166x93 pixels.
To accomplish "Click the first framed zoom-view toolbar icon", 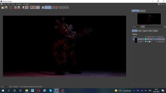I will 31,7.
